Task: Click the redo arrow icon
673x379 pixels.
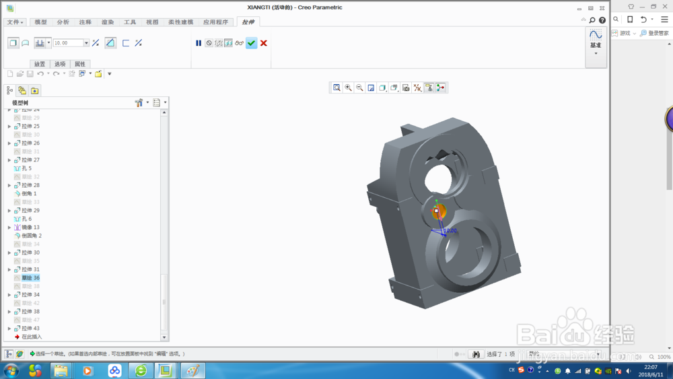Action: click(x=57, y=74)
